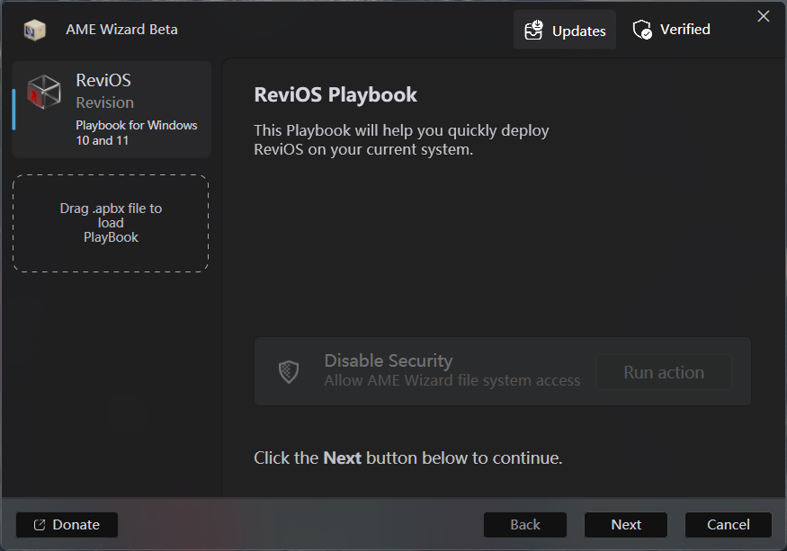Click the Disable Security shield icon
This screenshot has width=787, height=551.
coord(289,371)
